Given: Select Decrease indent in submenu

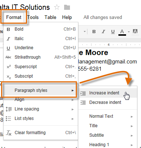Looking at the screenshot, I should [x=108, y=102].
